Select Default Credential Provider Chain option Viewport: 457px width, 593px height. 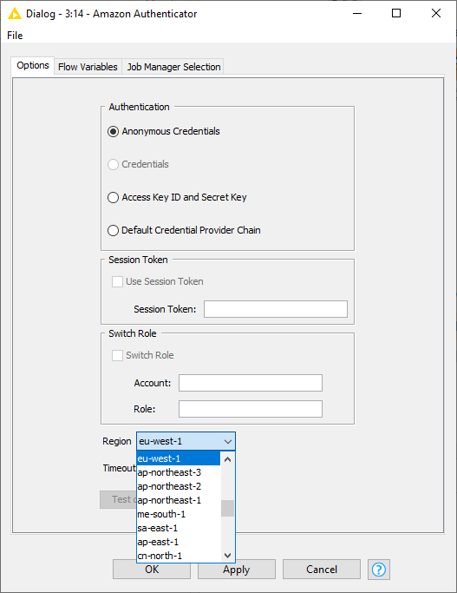(x=113, y=230)
